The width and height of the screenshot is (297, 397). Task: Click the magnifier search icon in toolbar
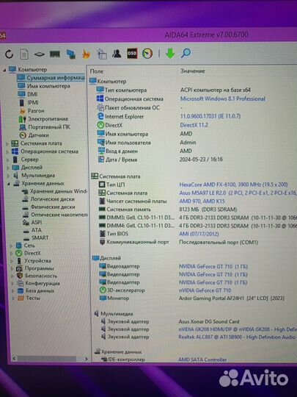click(x=186, y=53)
